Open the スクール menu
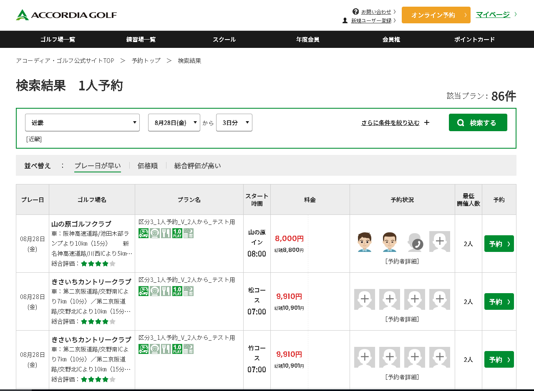534x391 pixels. (x=224, y=40)
